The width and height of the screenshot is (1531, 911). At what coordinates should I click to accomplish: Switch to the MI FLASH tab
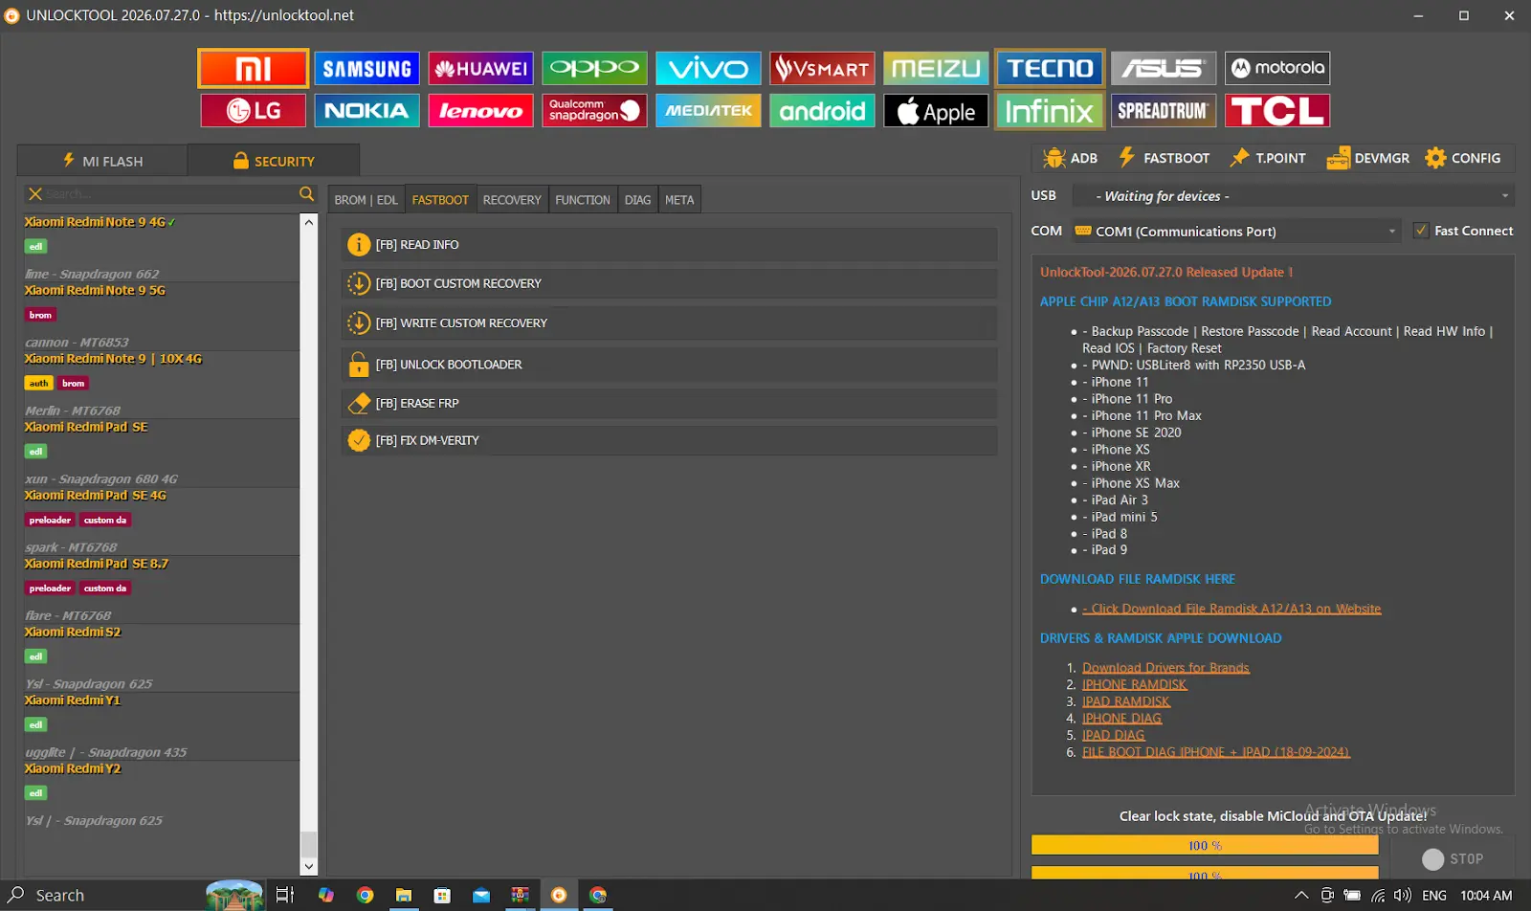click(x=102, y=161)
